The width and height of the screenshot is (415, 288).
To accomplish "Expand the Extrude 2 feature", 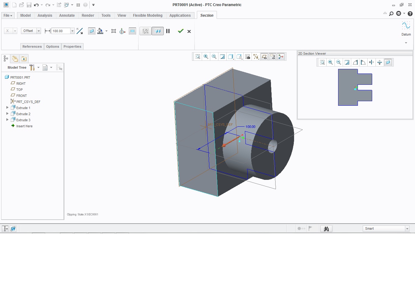I will 7,114.
